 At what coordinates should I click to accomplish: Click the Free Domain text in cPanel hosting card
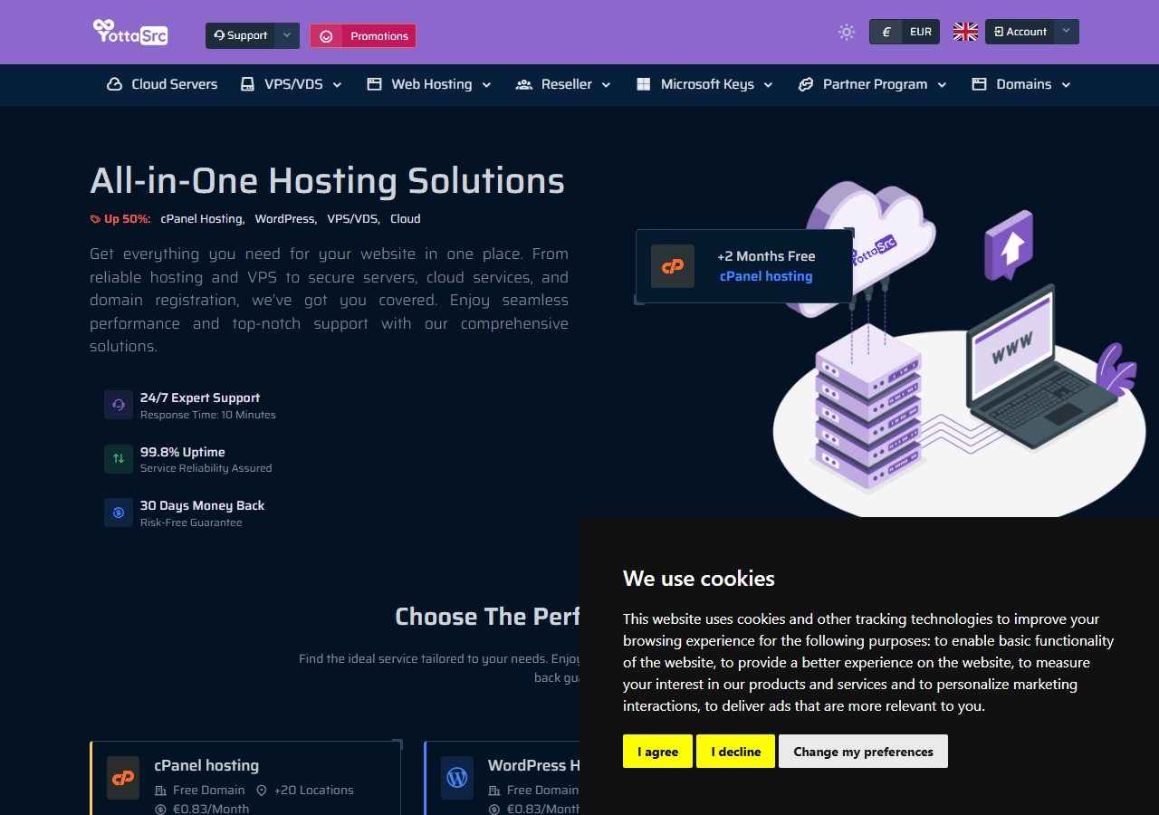click(208, 791)
